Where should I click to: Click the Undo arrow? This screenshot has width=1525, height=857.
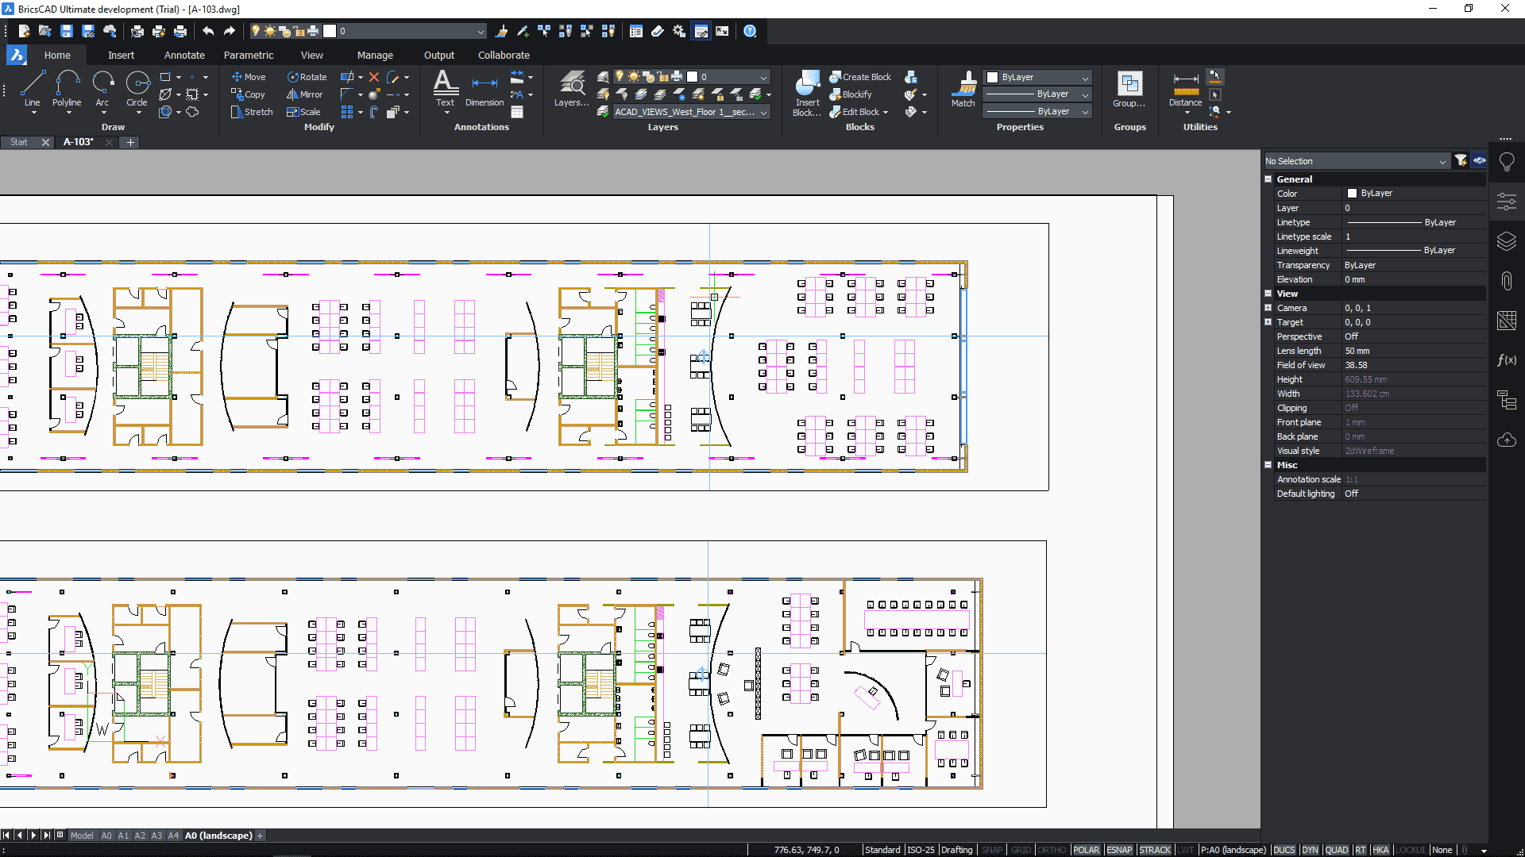[208, 31]
